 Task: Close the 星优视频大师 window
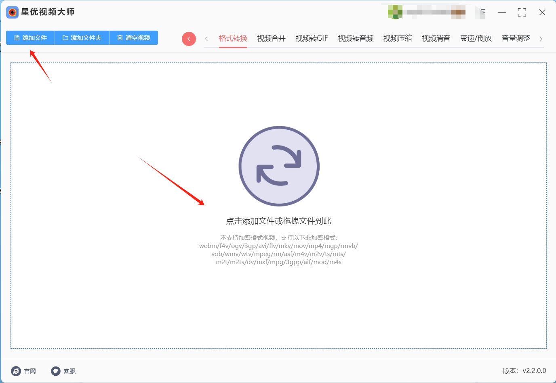tap(542, 12)
